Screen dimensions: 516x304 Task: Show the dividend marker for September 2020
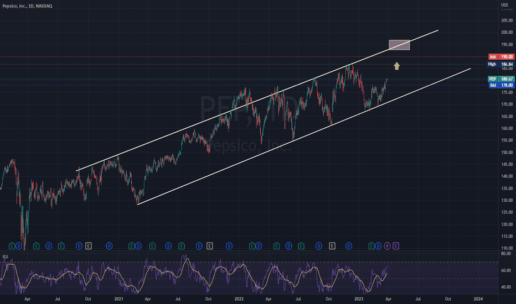[79, 246]
